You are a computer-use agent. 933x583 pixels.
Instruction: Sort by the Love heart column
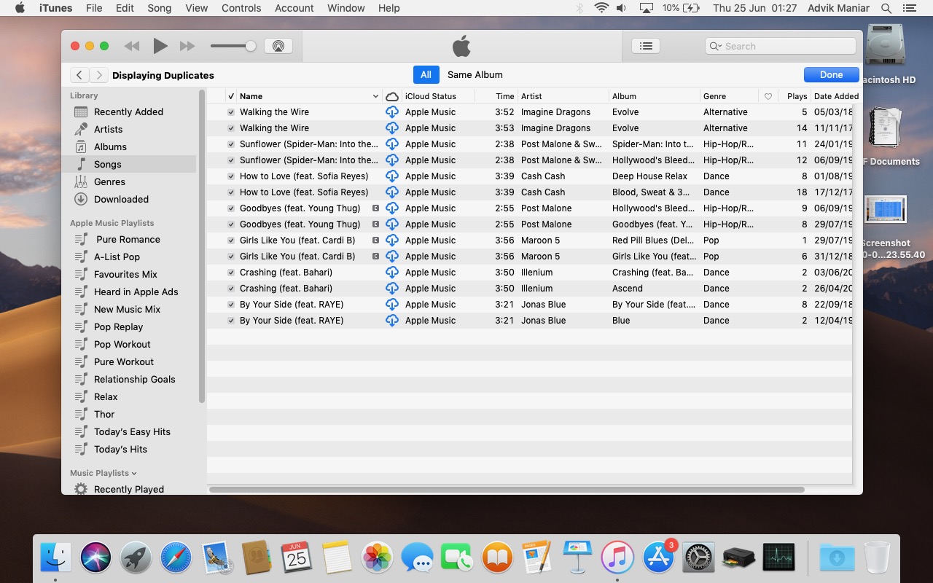tap(768, 96)
